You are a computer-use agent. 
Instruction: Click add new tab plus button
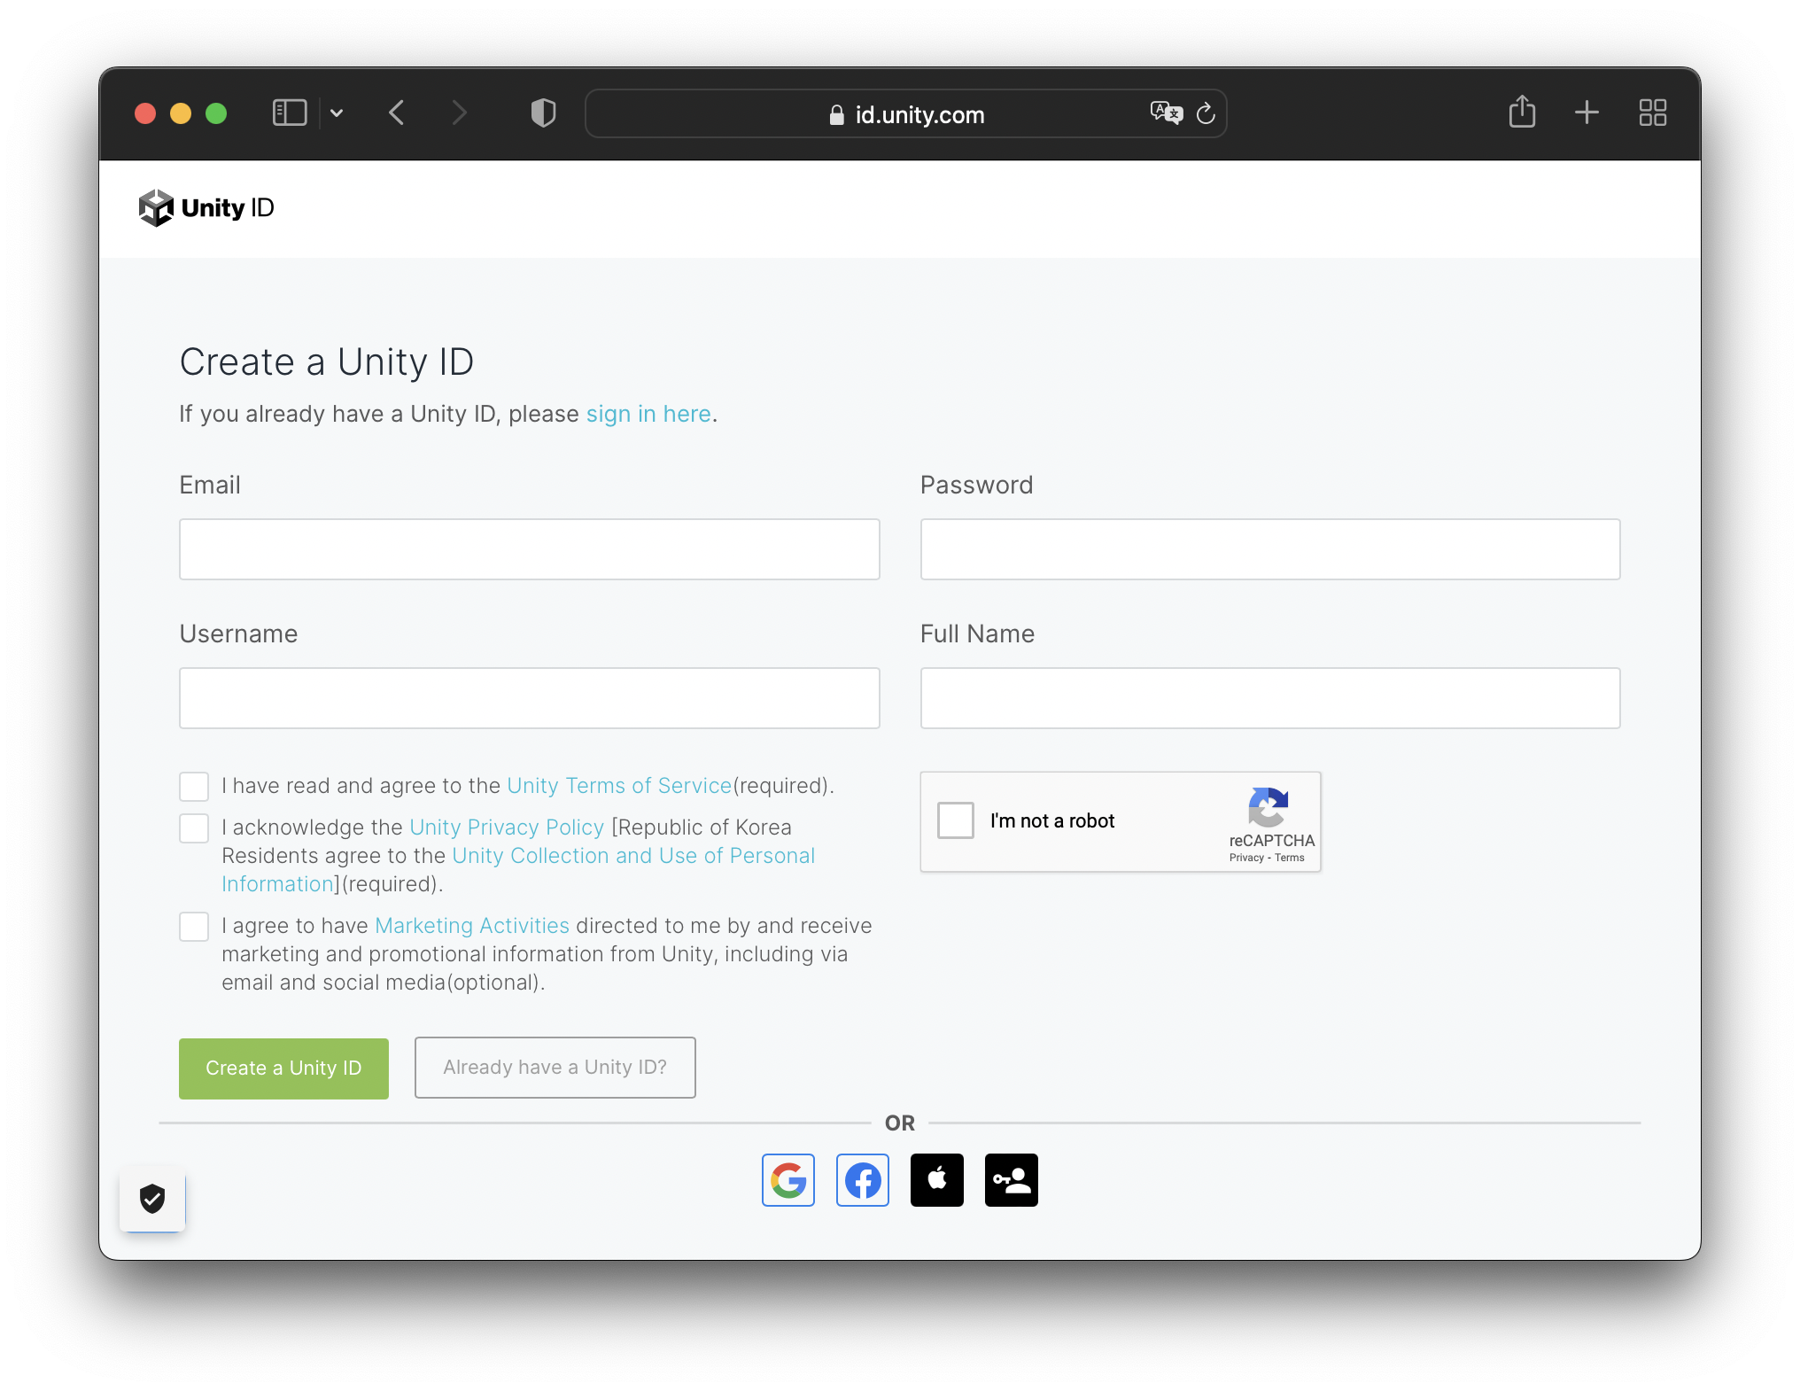1588,113
